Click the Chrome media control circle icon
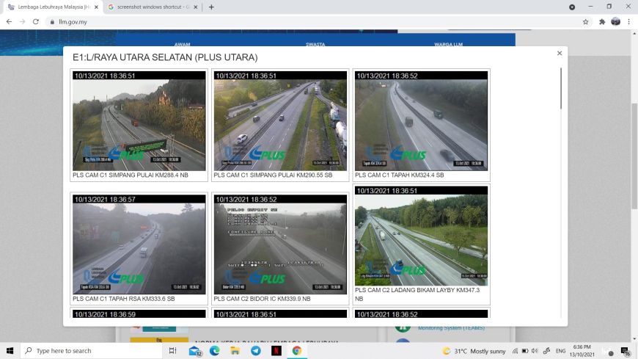Viewport: 638px width, 359px height. coord(572,7)
